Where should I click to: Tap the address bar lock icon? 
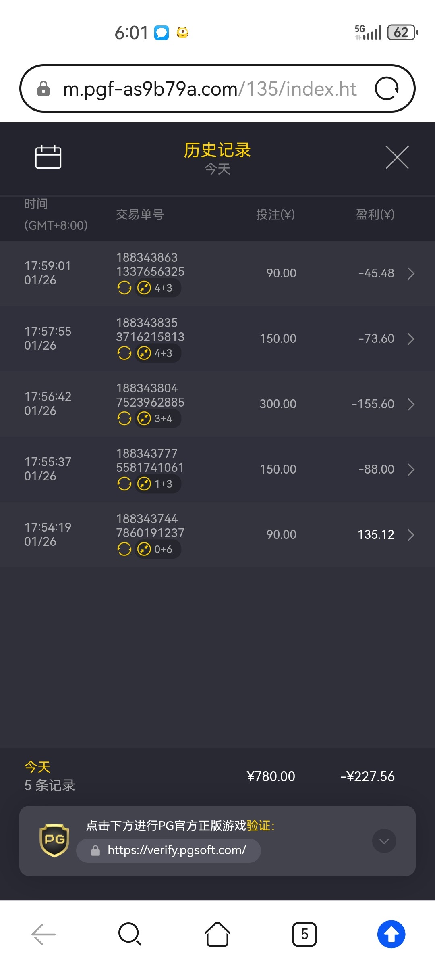click(43, 89)
